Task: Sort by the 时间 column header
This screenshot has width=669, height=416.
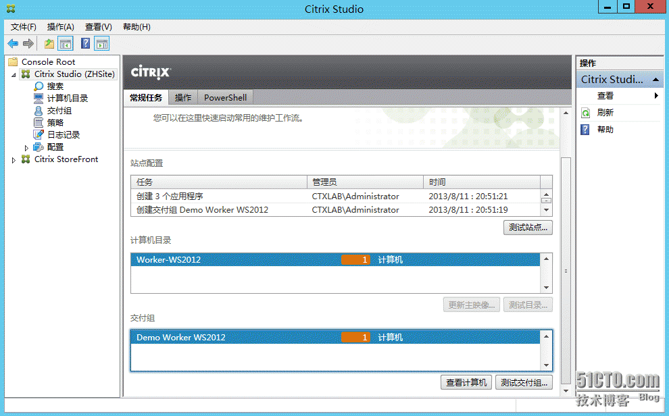Action: click(x=482, y=182)
